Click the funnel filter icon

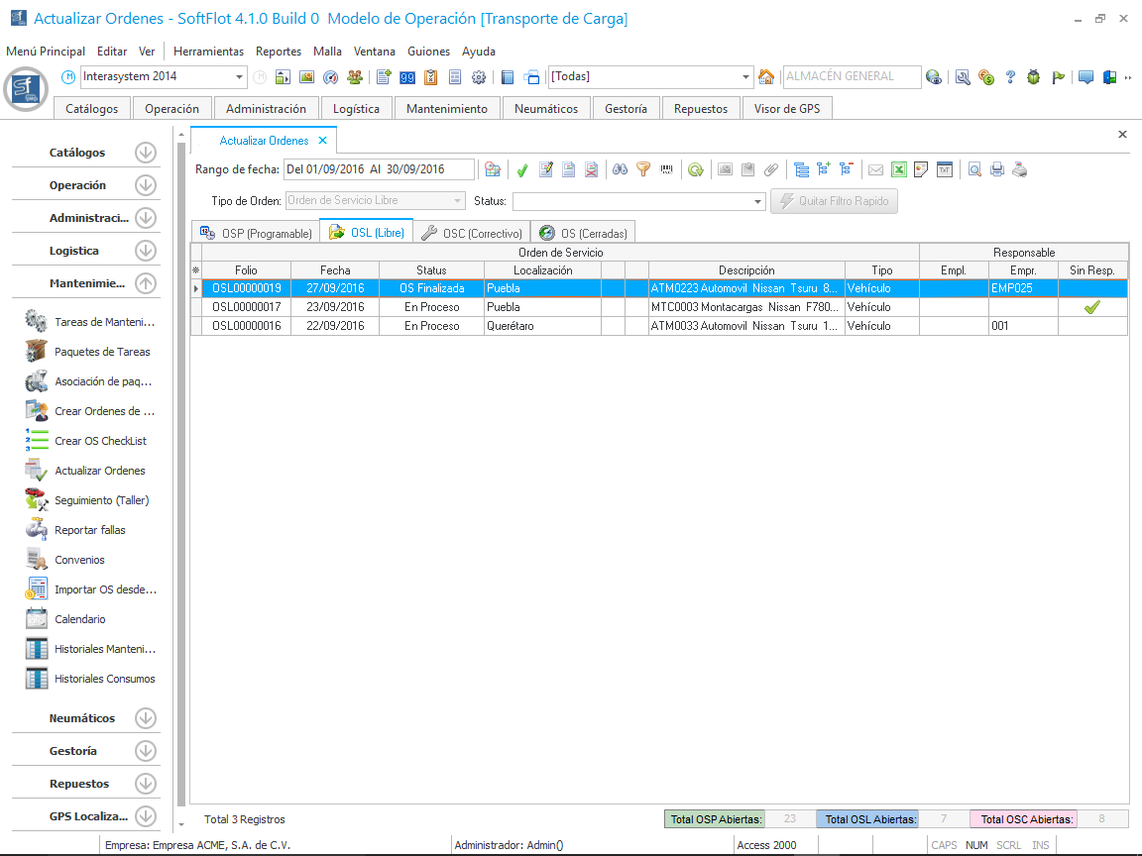(643, 170)
